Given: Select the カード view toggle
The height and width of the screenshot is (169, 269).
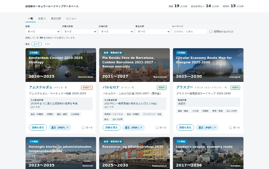Looking at the screenshot, I should [36, 44].
